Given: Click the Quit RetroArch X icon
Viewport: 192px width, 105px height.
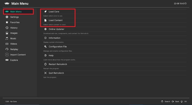Looking at the screenshot, I should (45, 73).
